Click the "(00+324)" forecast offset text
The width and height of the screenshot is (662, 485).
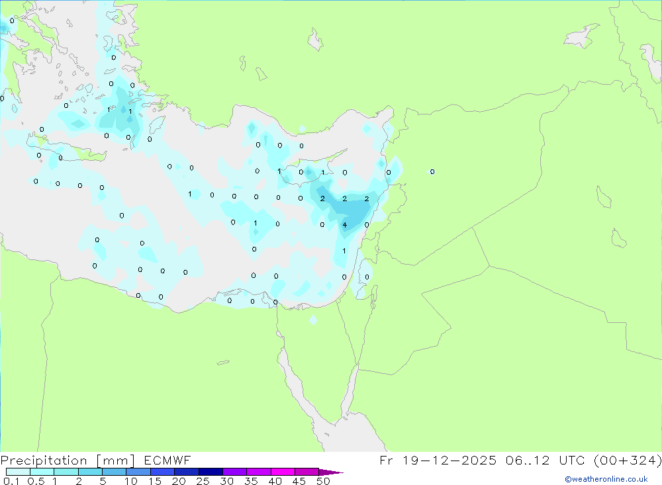[x=628, y=461]
